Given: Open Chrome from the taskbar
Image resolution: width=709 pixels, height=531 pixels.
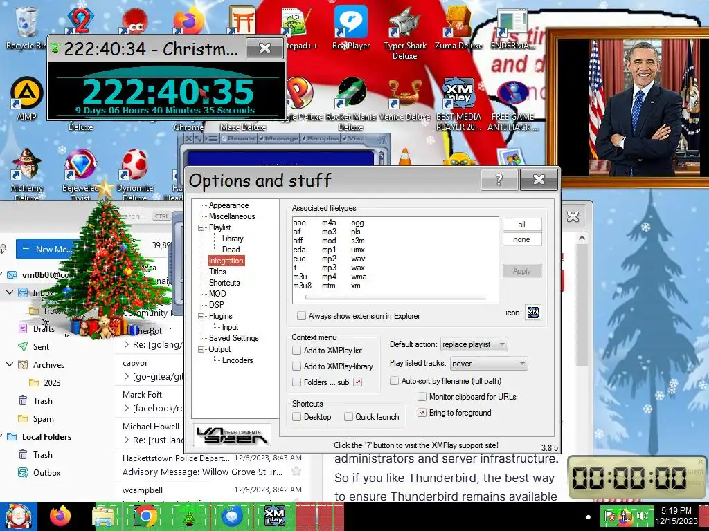Looking at the screenshot, I should pyautogui.click(x=145, y=516).
